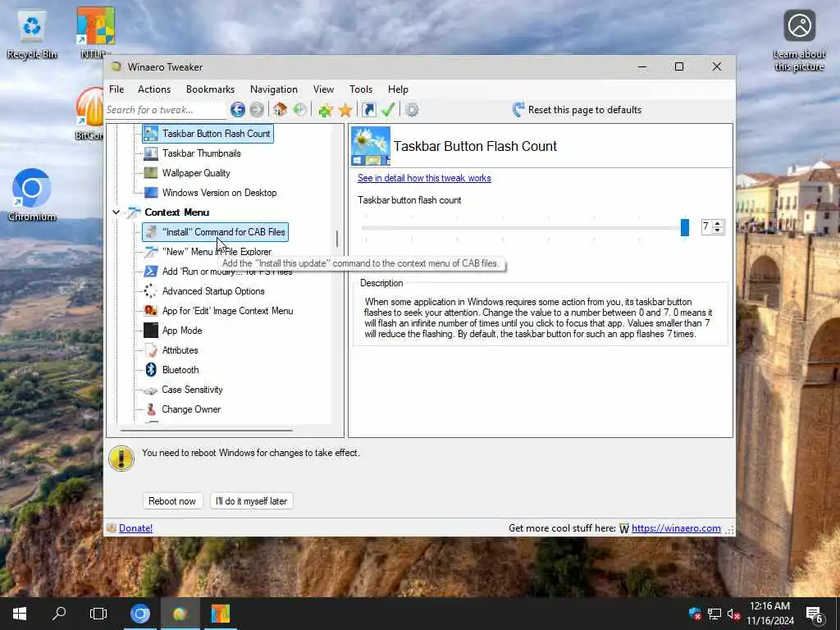Click the Taskbar Button Flash Count header image
840x630 pixels.
tap(370, 146)
